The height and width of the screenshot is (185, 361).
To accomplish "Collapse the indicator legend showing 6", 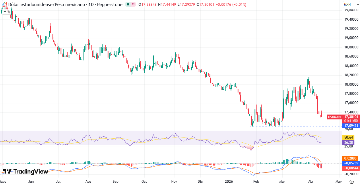I will pos(6,12).
